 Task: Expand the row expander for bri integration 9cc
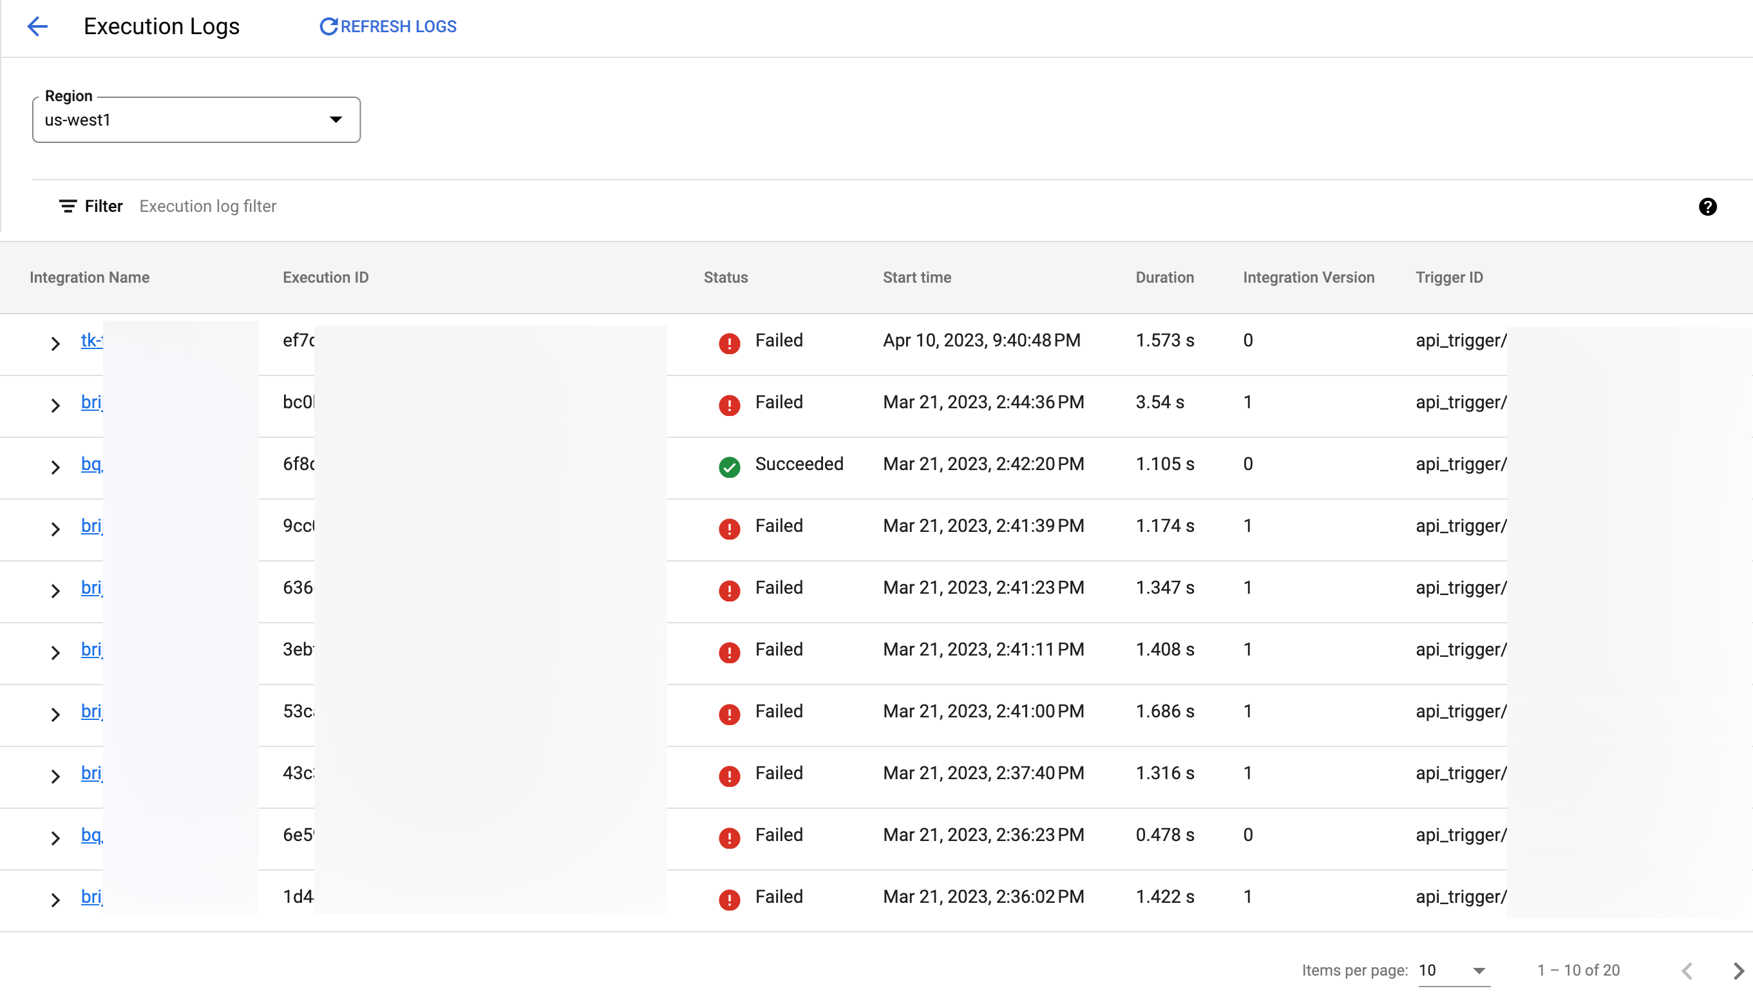coord(55,527)
